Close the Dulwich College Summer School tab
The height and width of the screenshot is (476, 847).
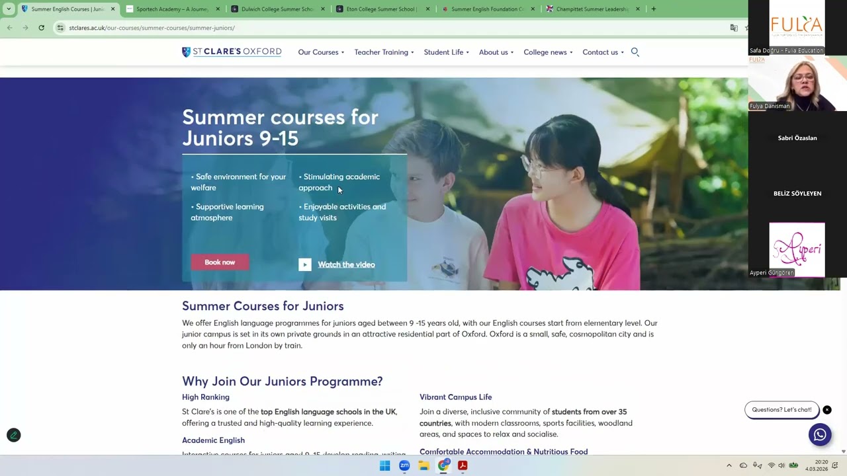tap(323, 9)
